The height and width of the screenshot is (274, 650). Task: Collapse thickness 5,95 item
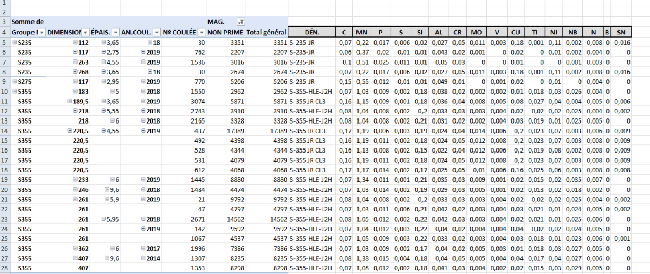(x=104, y=219)
